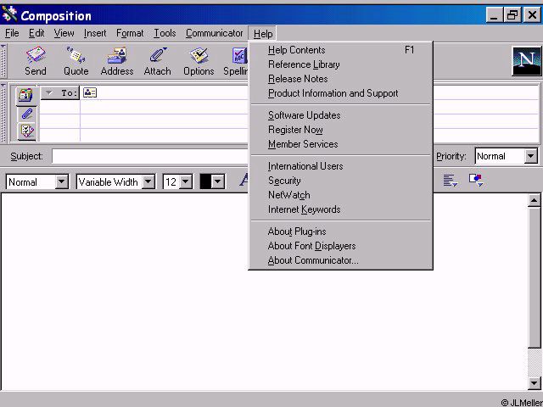Viewport: 543px width, 407px height.
Task: Click the message body scrollbar down arrow
Action: (534, 382)
